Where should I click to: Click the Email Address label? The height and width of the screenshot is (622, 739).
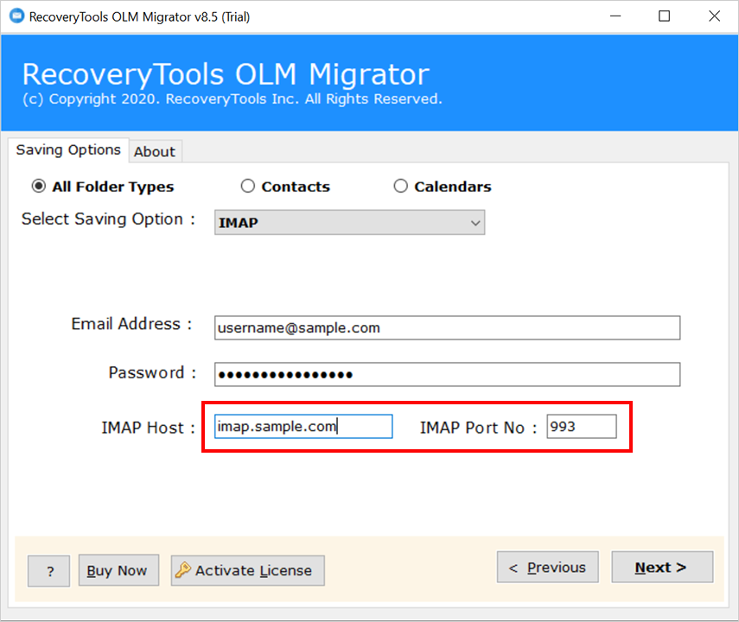pyautogui.click(x=131, y=324)
